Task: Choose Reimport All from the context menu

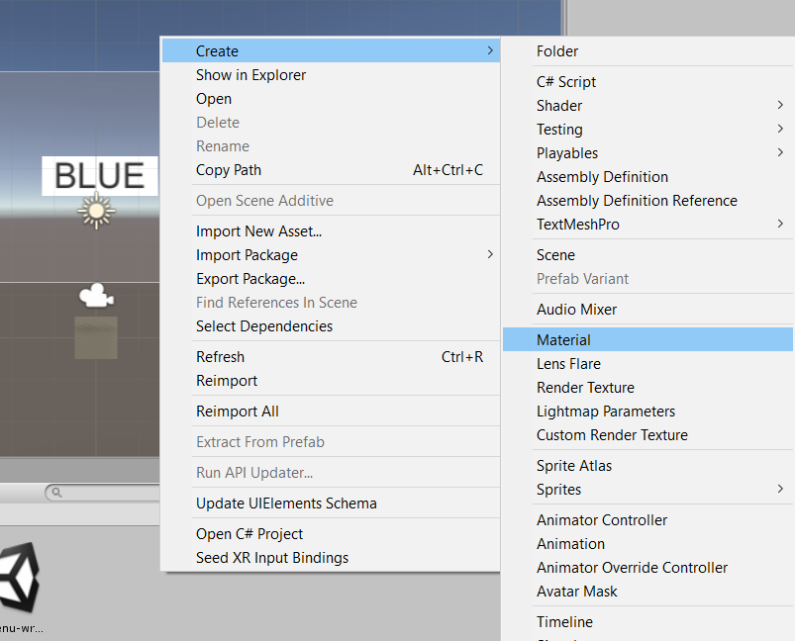Action: pyautogui.click(x=238, y=412)
